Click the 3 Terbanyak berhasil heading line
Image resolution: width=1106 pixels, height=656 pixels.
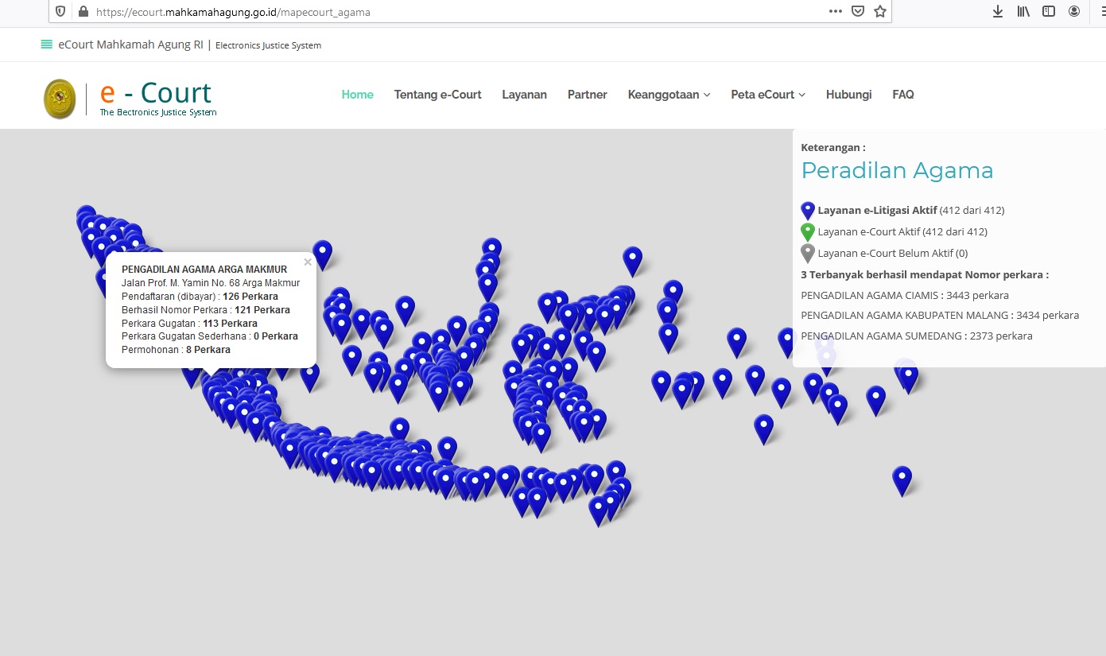[x=925, y=275]
